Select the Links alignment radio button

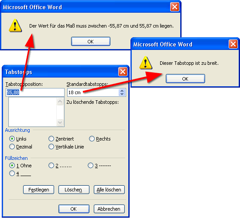pyautogui.click(x=12, y=139)
